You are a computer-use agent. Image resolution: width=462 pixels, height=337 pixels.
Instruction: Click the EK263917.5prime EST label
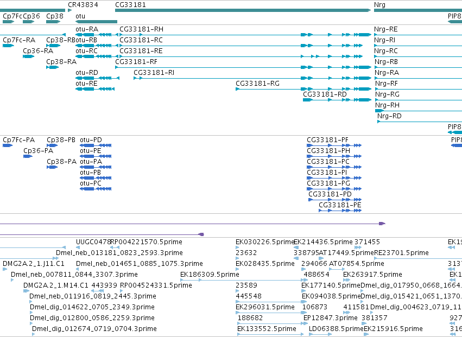[373, 275]
